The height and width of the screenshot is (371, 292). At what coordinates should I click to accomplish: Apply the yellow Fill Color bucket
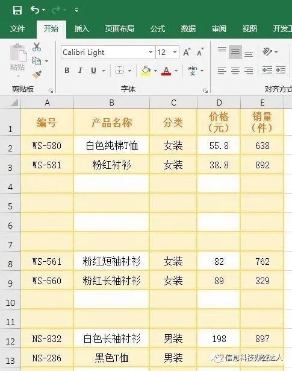[146, 71]
